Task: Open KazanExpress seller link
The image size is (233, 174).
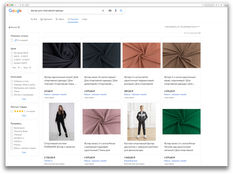Action: tap(130, 161)
